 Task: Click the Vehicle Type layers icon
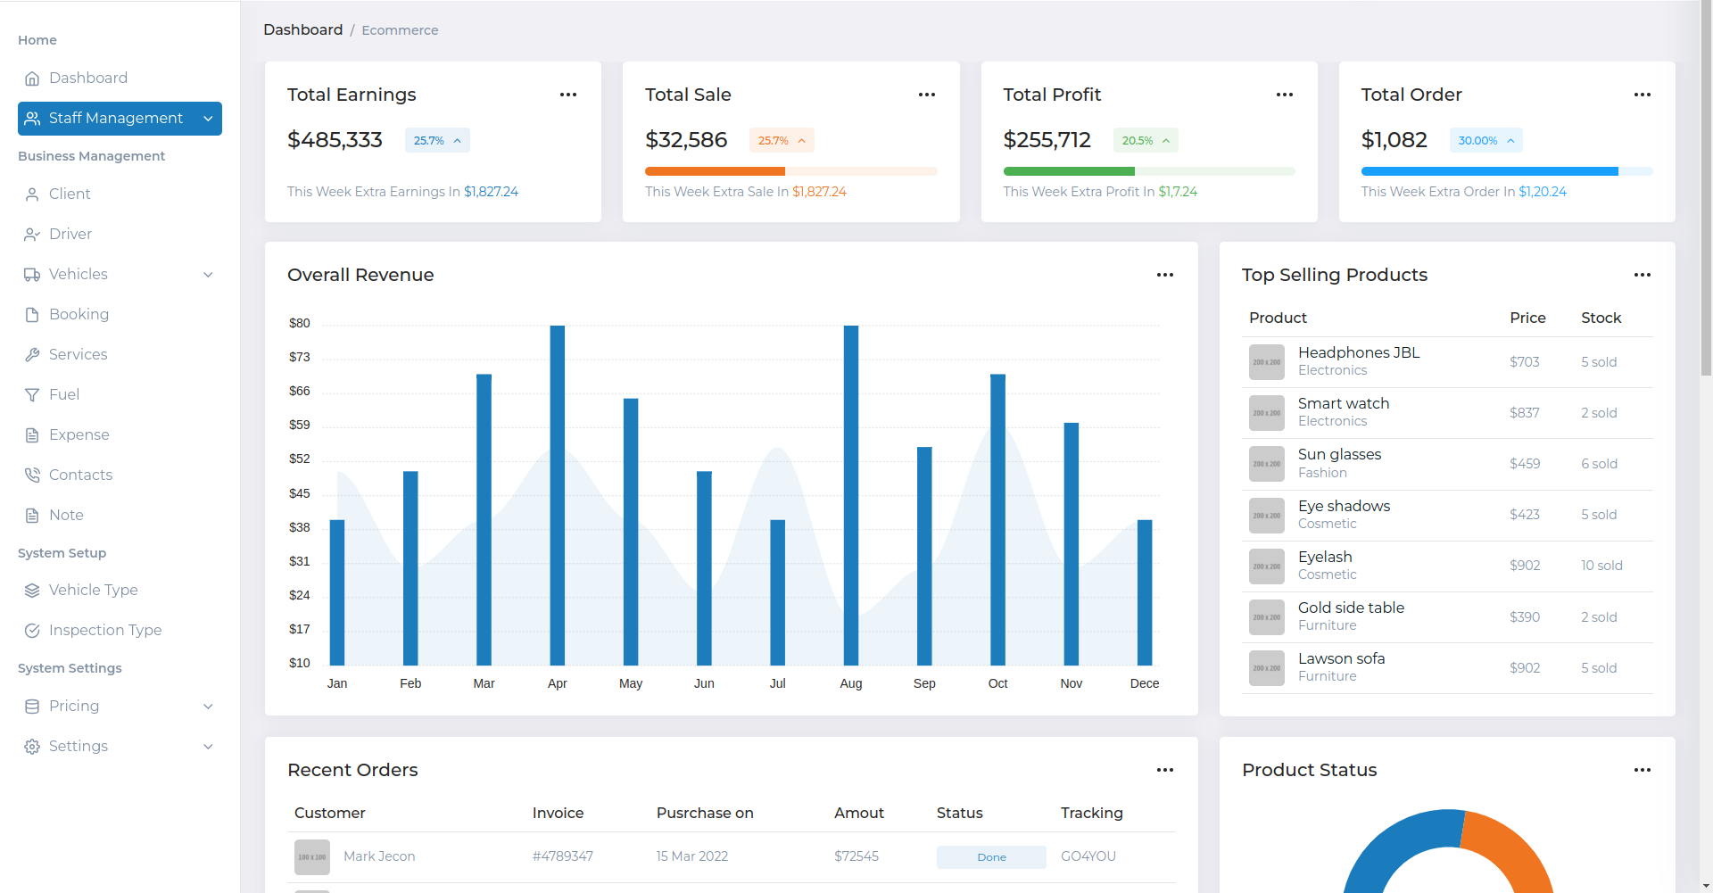click(32, 591)
